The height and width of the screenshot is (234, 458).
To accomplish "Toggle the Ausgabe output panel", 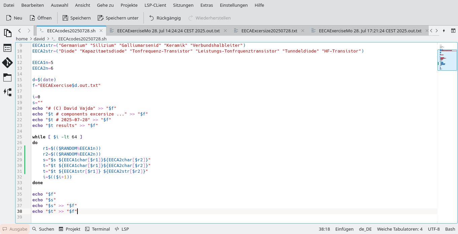I will 15,229.
